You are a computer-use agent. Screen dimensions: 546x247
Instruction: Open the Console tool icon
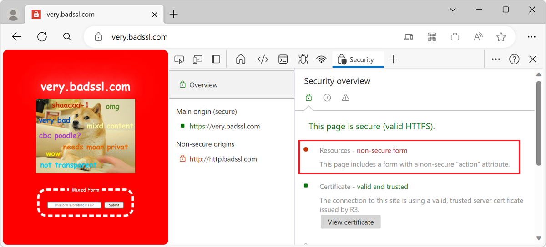click(283, 59)
